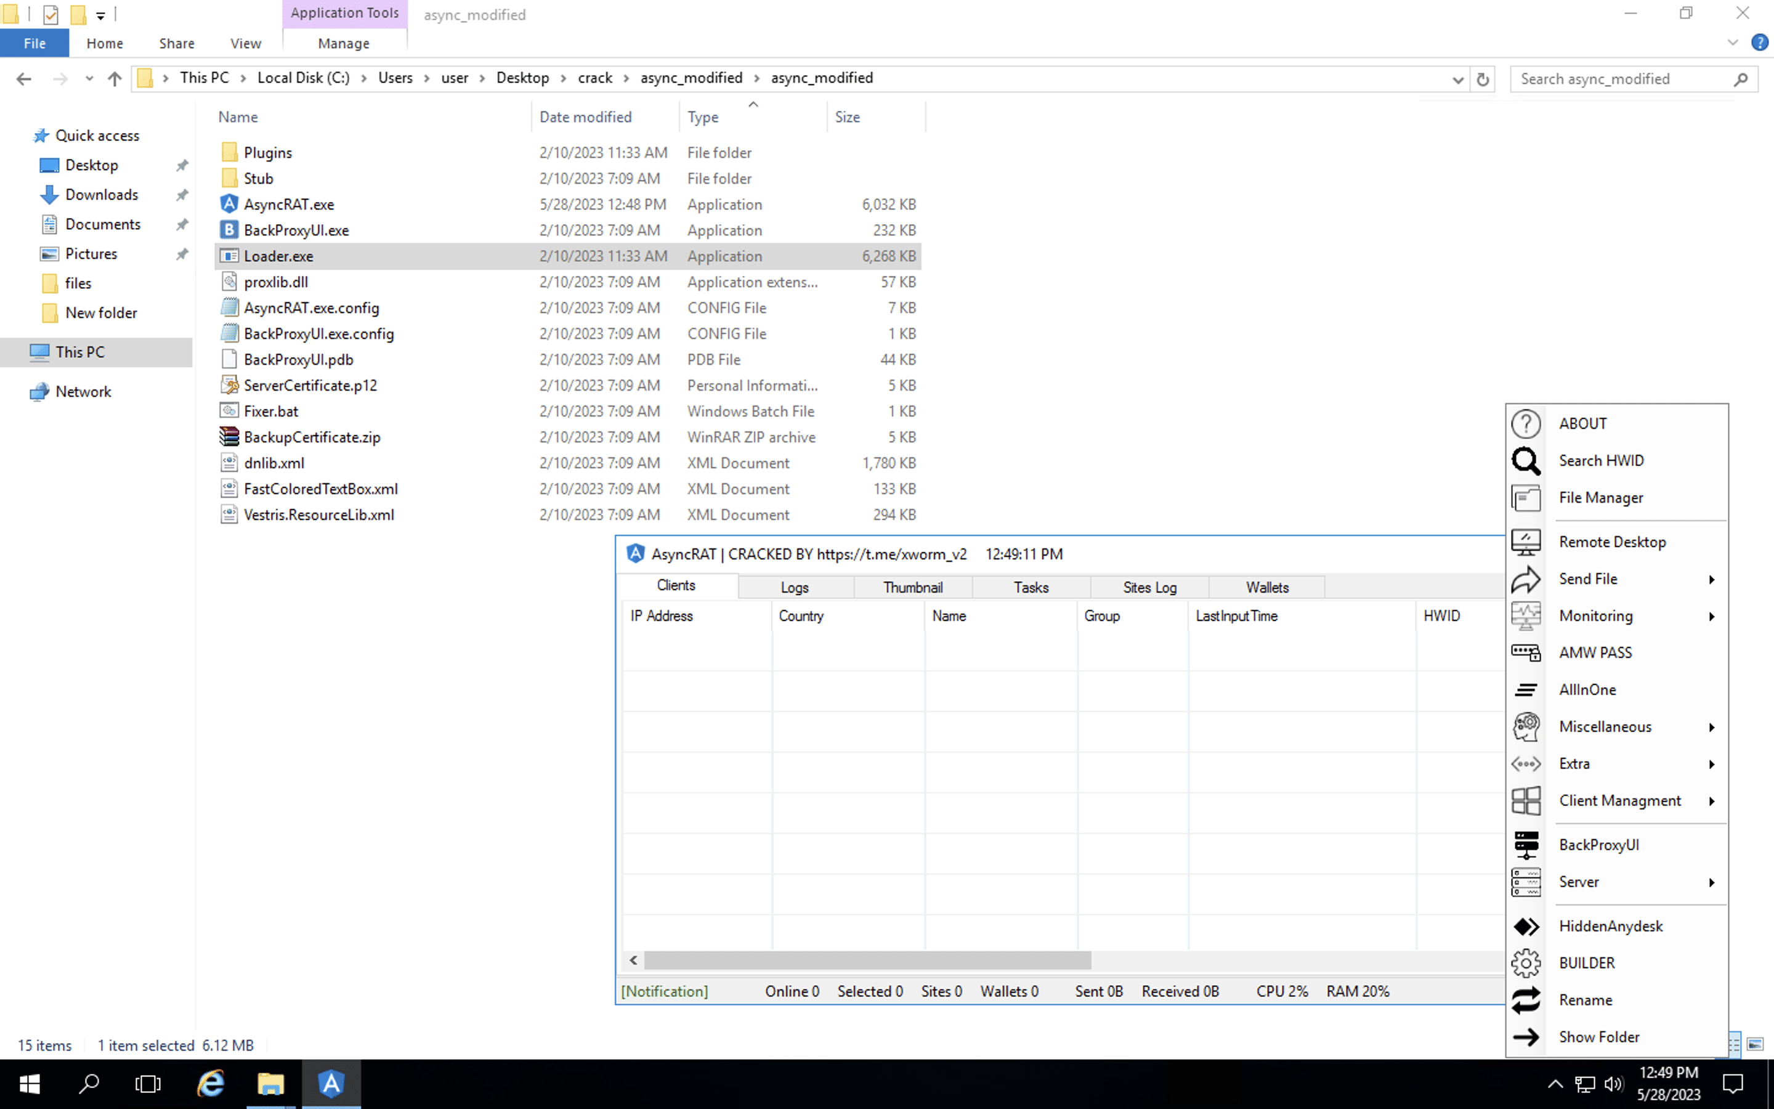Click the File Manager icon
This screenshot has width=1774, height=1109.
click(x=1526, y=498)
